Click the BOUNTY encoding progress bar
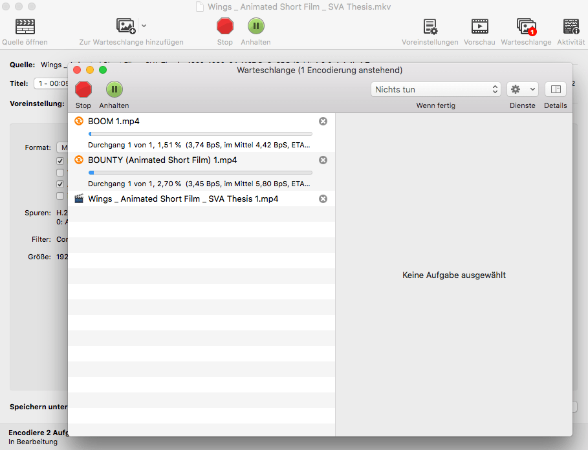The width and height of the screenshot is (588, 450). coord(201,172)
